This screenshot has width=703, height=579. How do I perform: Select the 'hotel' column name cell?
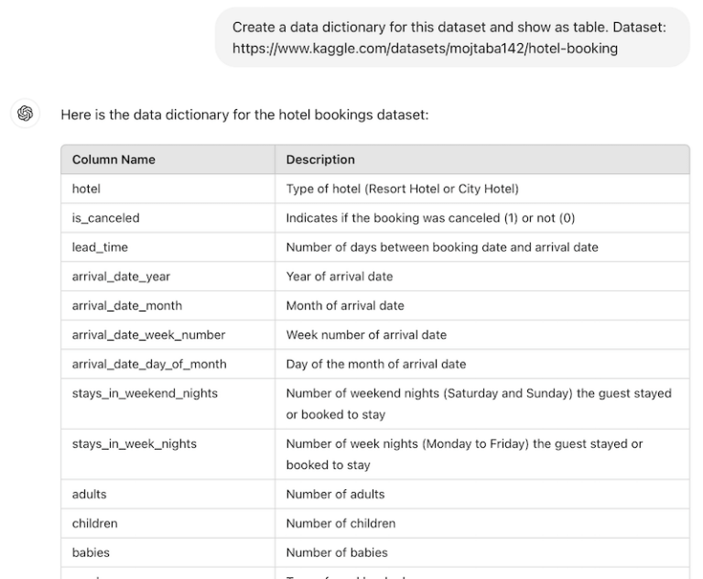(x=86, y=189)
